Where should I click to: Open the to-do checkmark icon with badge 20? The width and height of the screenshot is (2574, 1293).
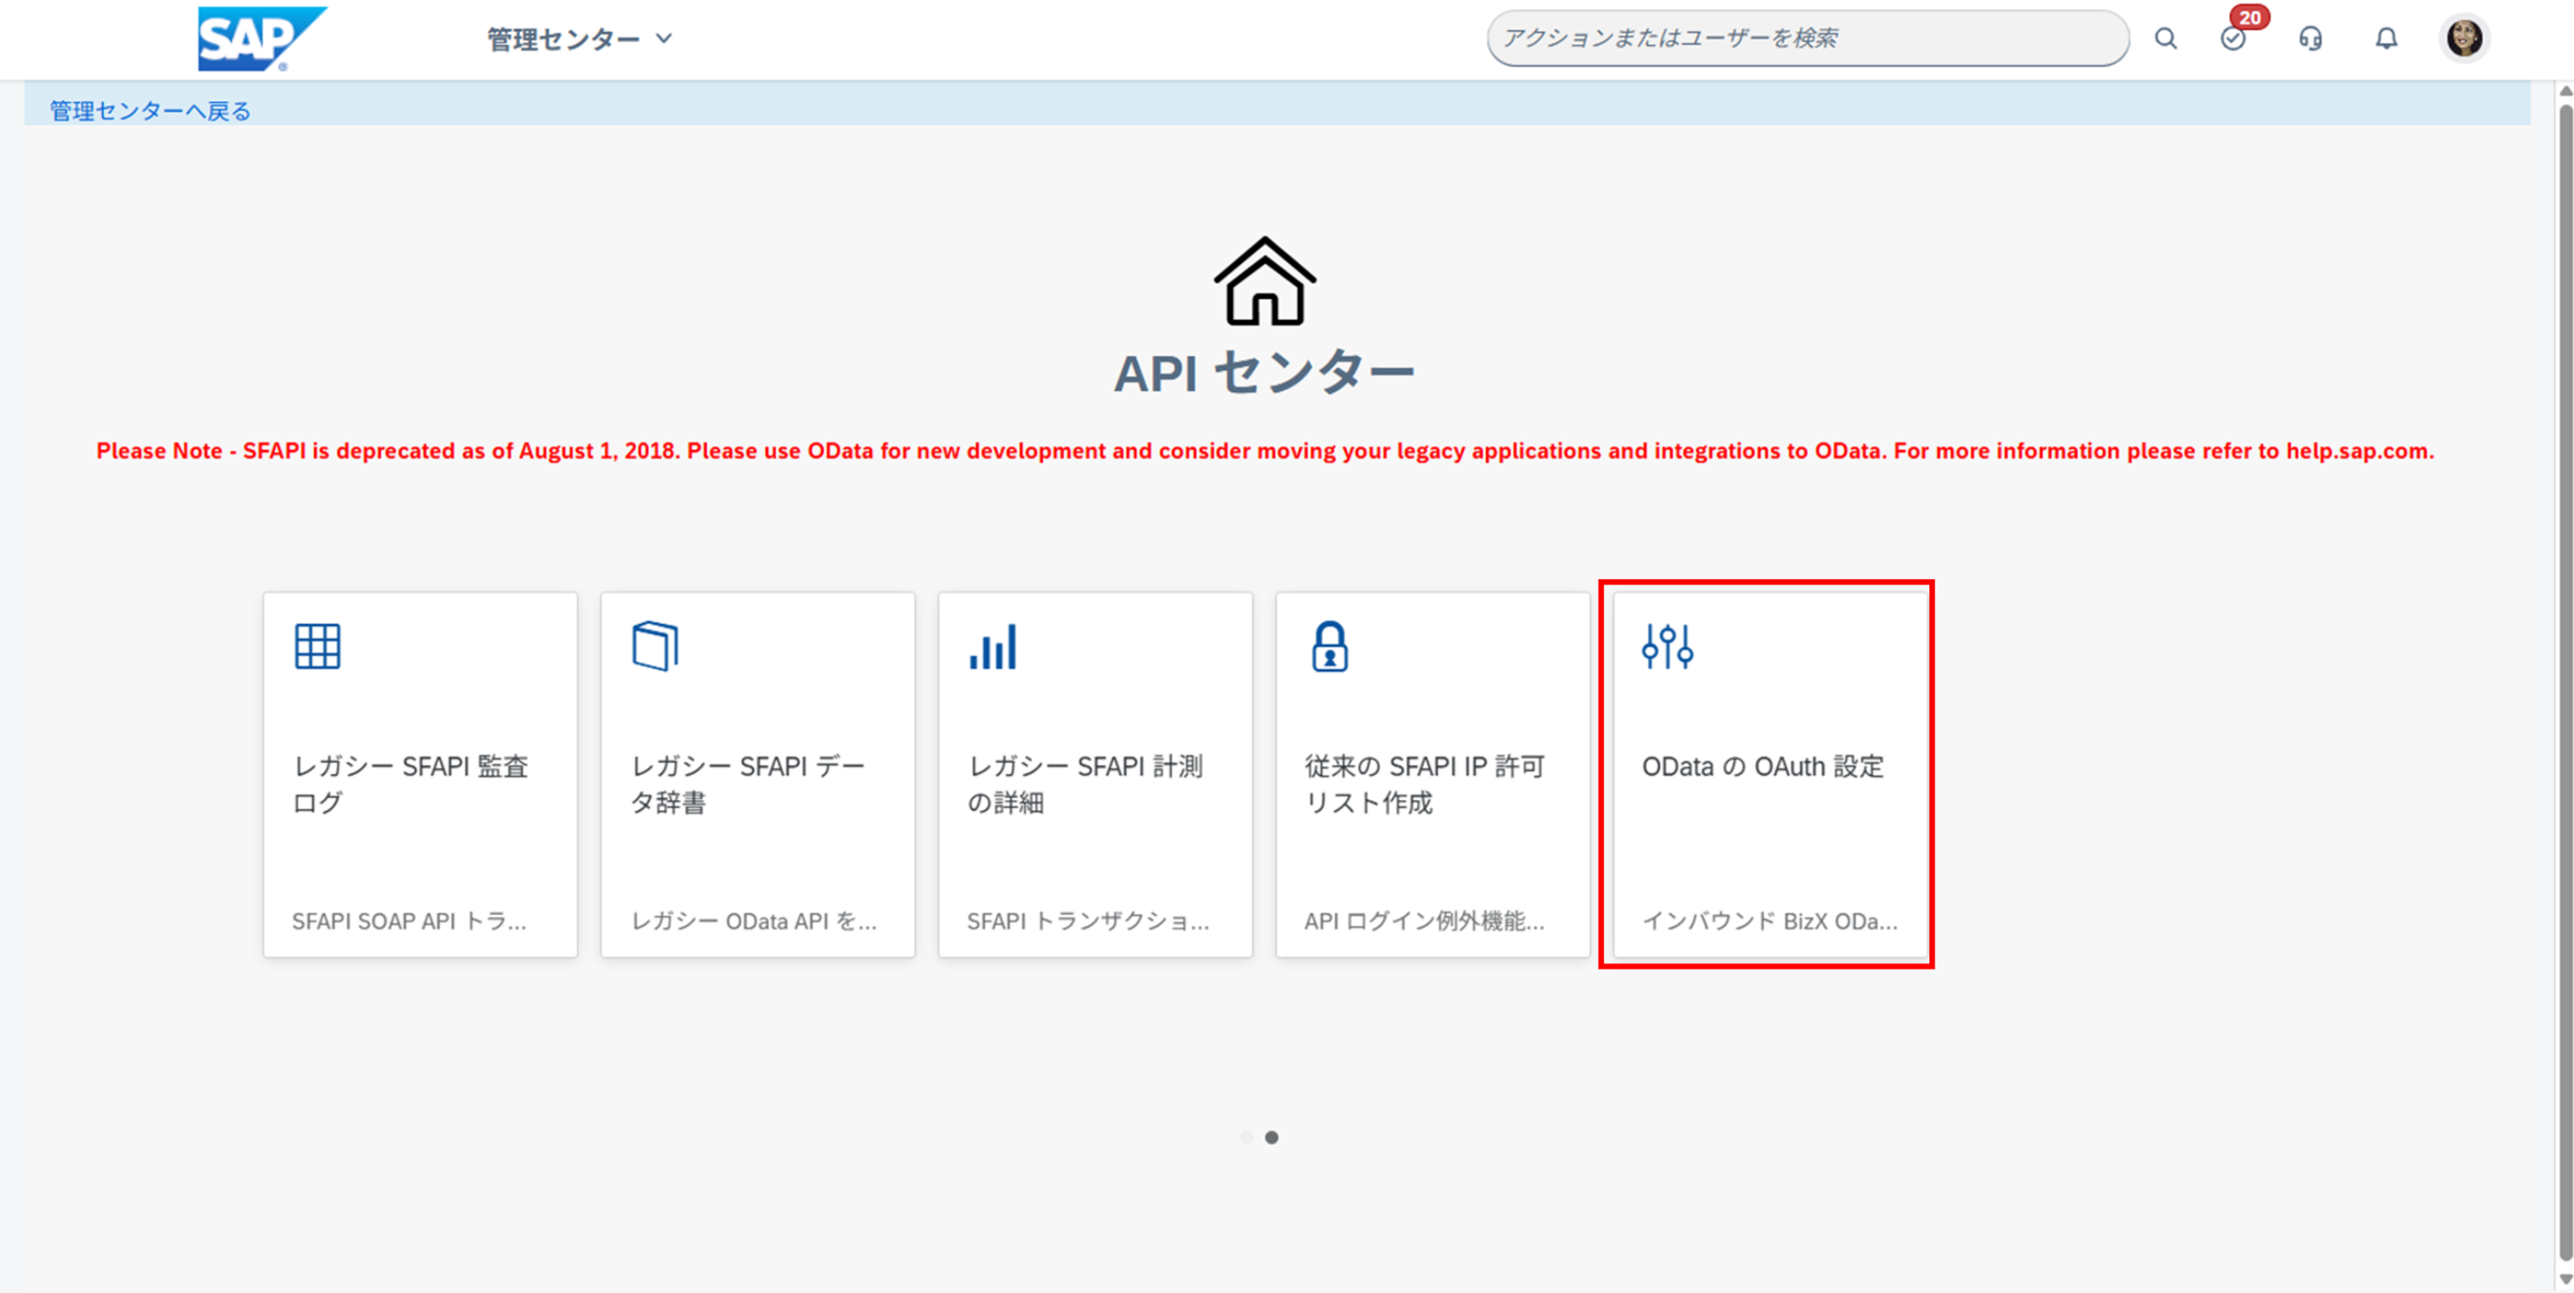(2233, 39)
